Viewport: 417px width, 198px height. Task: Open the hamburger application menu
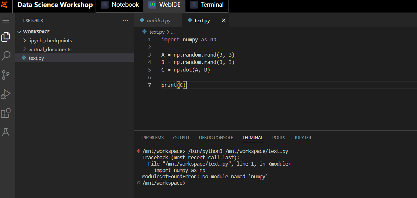(x=6, y=20)
